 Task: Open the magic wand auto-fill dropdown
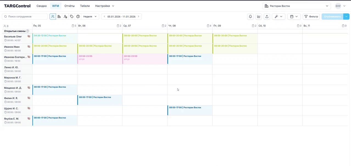pos(278,16)
